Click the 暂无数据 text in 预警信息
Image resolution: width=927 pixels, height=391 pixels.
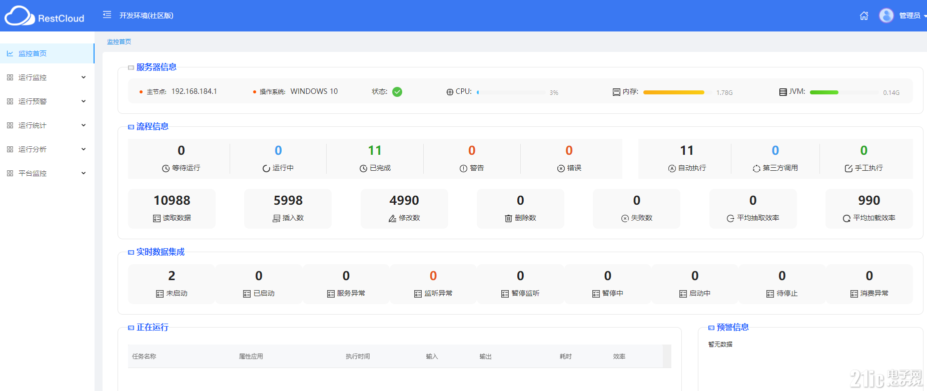click(720, 345)
